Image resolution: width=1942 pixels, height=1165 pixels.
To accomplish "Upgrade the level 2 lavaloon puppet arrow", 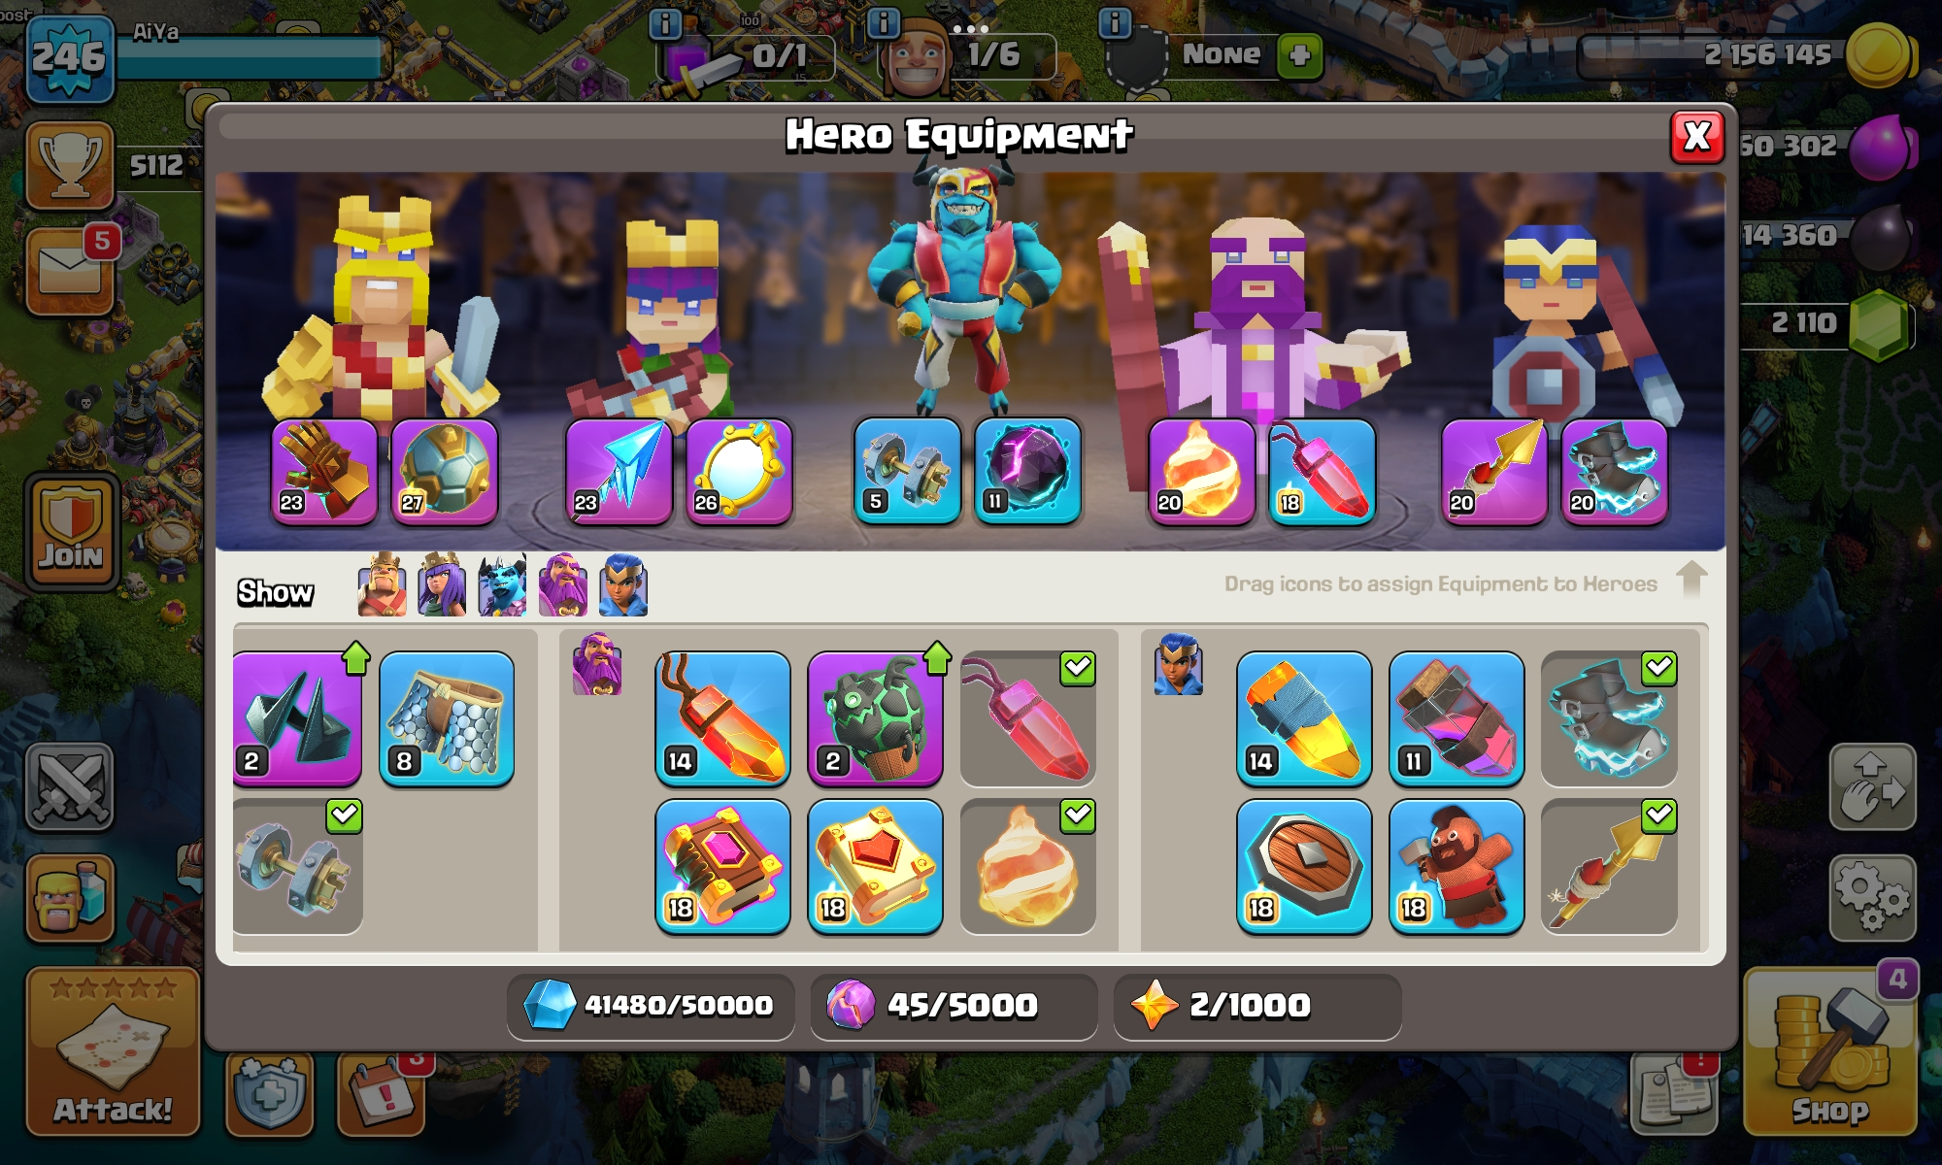I will click(x=937, y=657).
